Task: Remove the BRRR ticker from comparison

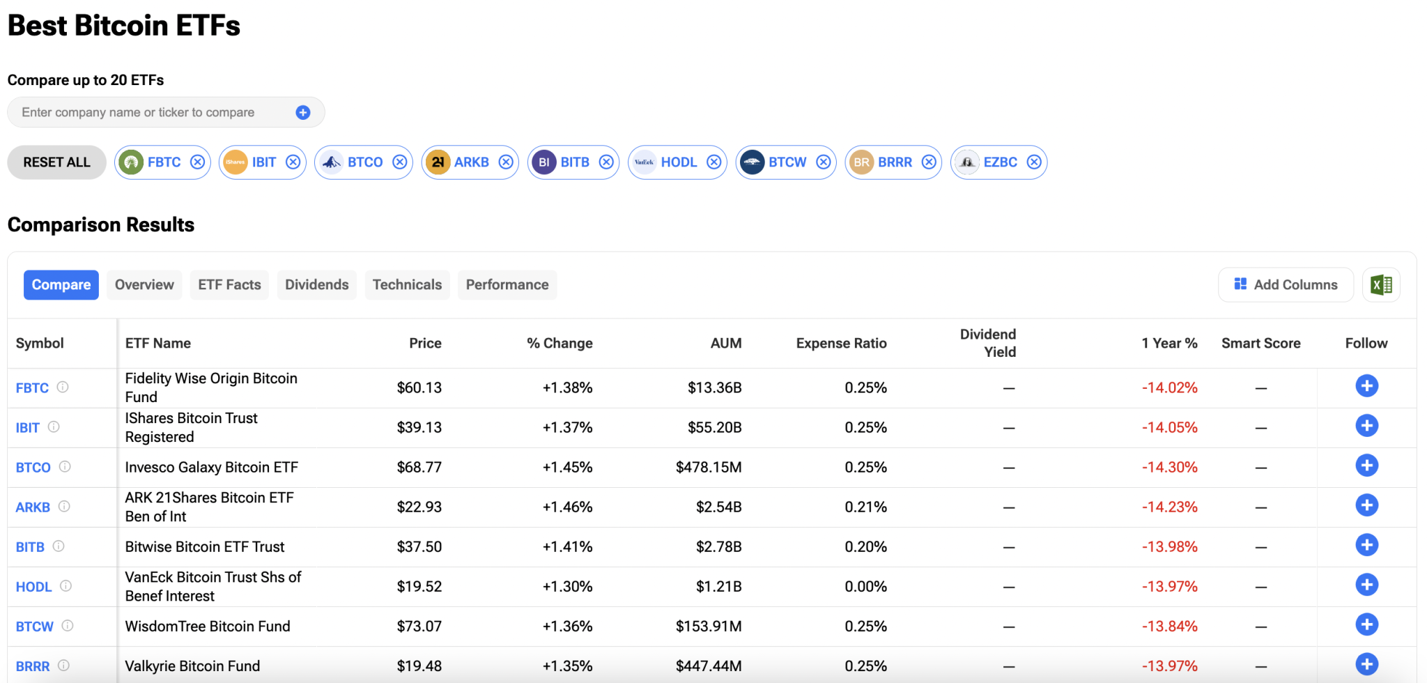Action: click(x=929, y=162)
